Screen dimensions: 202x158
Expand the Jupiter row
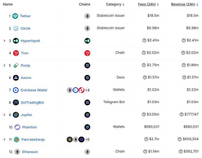4,115
